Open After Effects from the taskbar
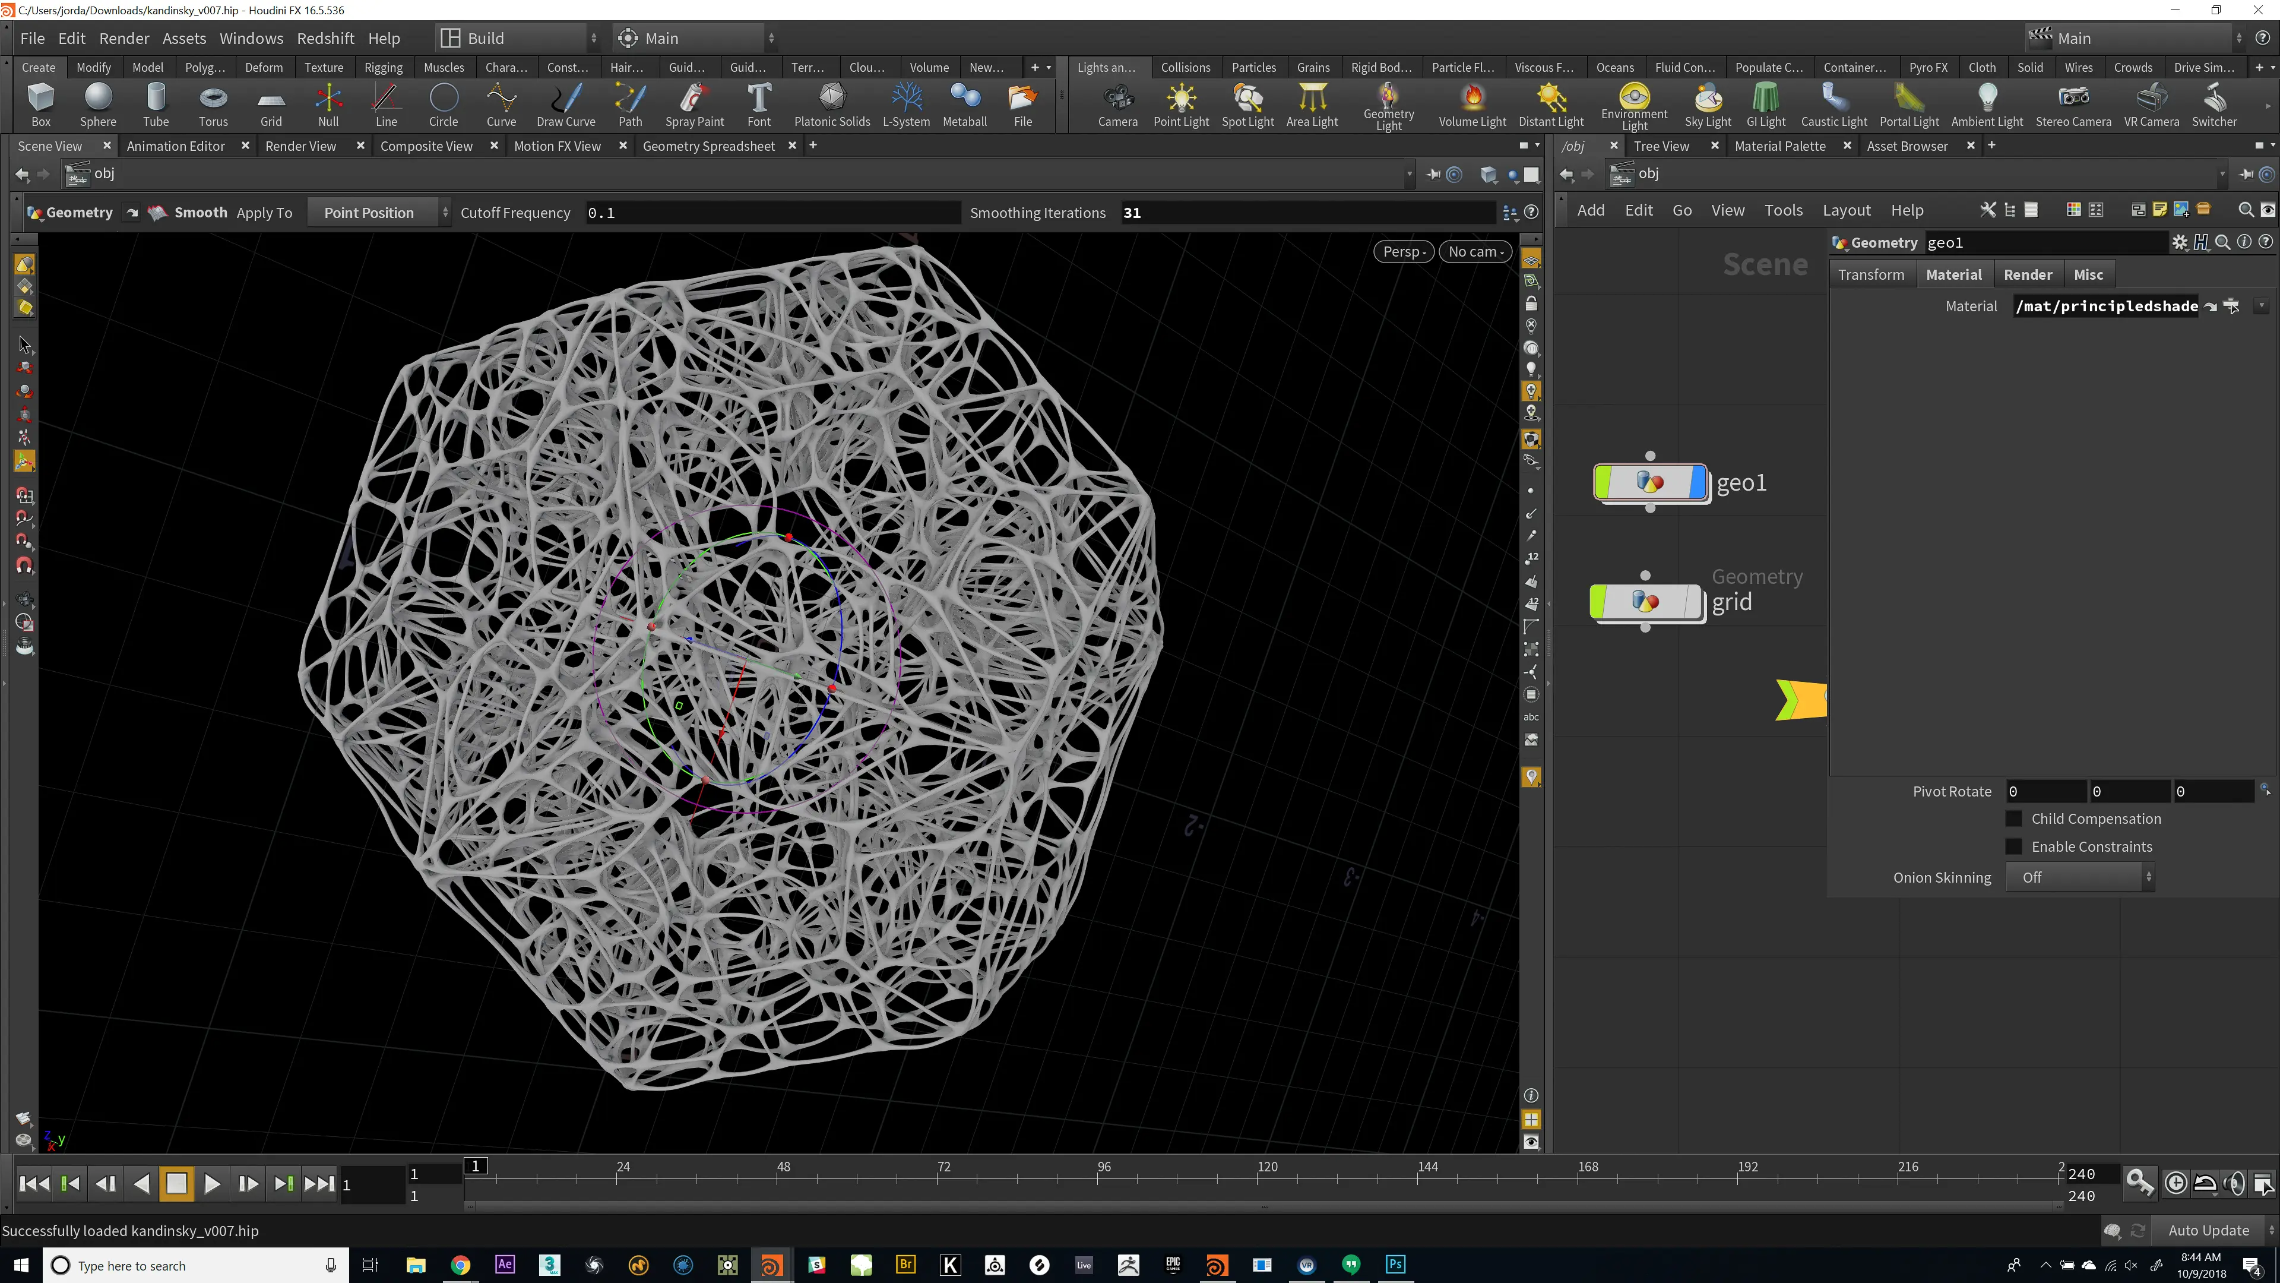Image resolution: width=2280 pixels, height=1283 pixels. pos(505,1265)
